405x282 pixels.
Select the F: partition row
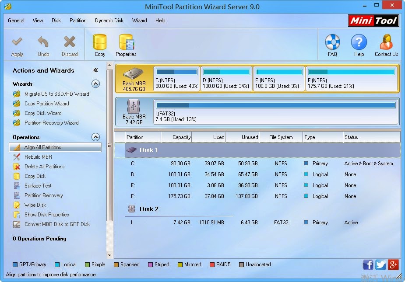click(257, 196)
